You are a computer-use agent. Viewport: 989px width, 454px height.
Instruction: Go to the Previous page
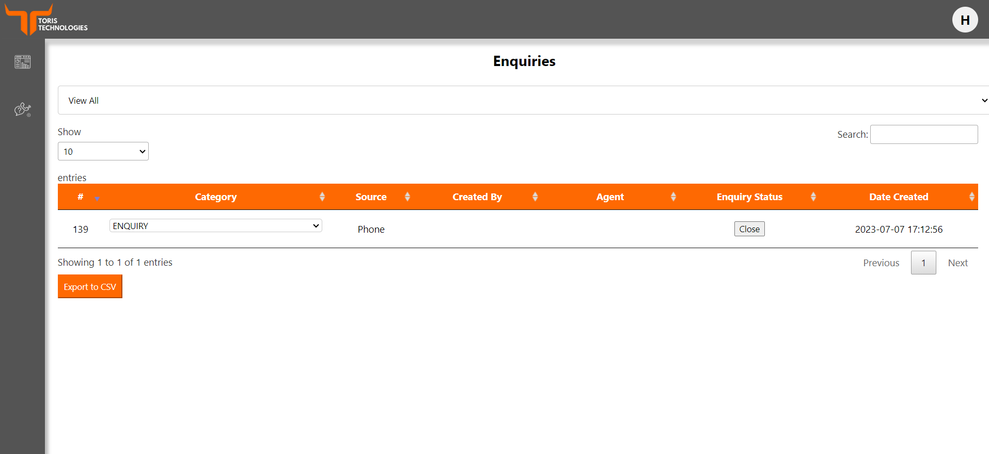881,263
